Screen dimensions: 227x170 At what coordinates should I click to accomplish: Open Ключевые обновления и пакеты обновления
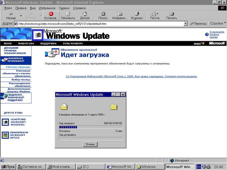pos(16,73)
